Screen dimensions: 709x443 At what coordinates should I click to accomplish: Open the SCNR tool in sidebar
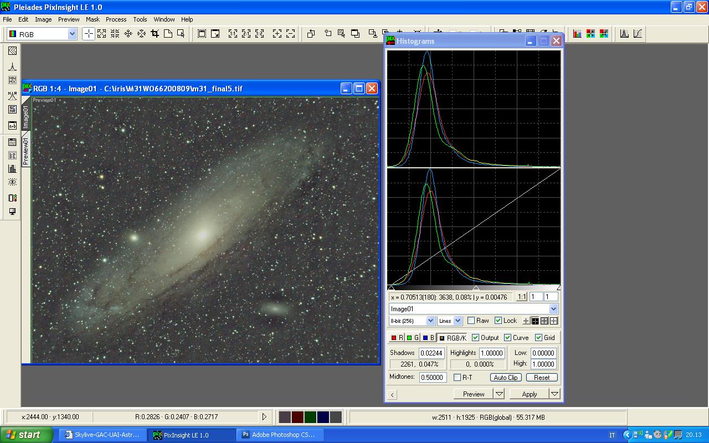point(12,110)
